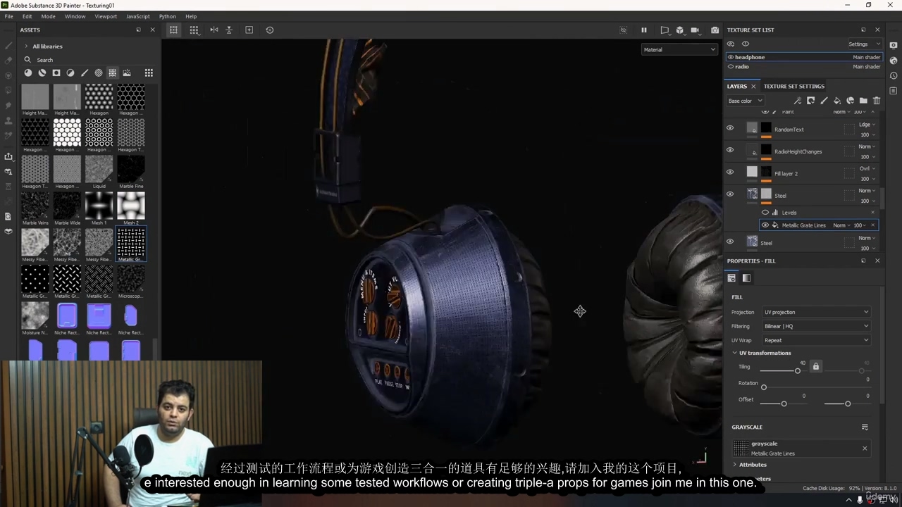Toggle visibility of radio texture set
The height and width of the screenshot is (507, 902).
pos(731,66)
